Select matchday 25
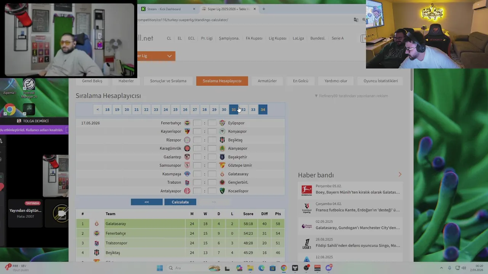The width and height of the screenshot is (488, 274). 175,110
